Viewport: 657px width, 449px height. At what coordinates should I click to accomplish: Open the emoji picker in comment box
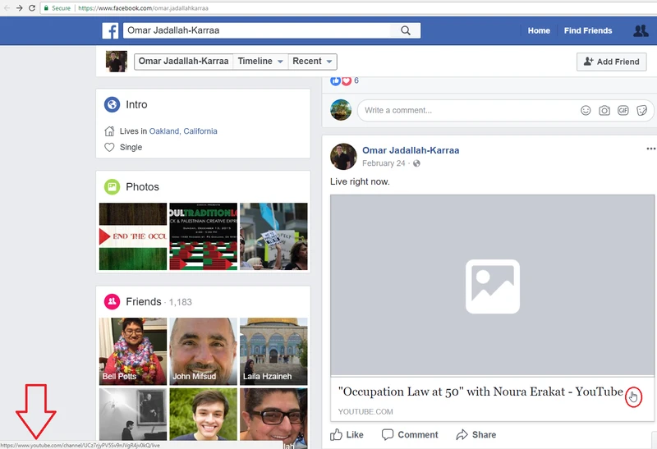[586, 110]
